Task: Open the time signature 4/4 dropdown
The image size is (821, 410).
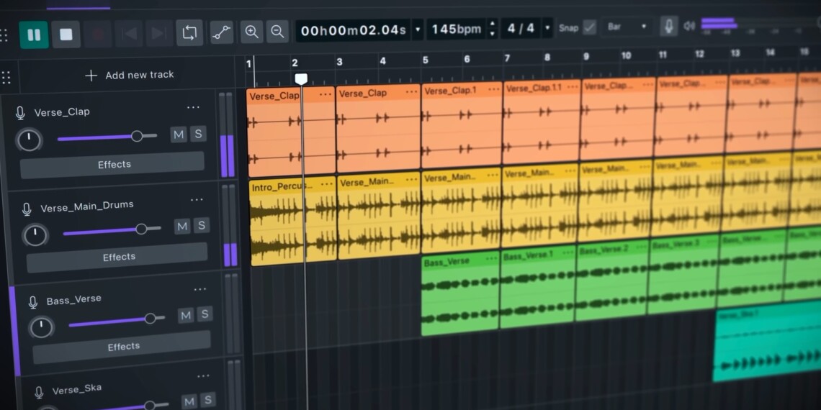Action: pyautogui.click(x=547, y=29)
